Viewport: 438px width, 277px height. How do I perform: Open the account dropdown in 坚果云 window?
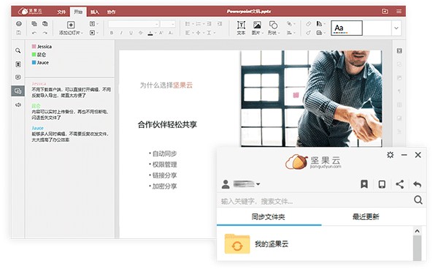point(241,184)
